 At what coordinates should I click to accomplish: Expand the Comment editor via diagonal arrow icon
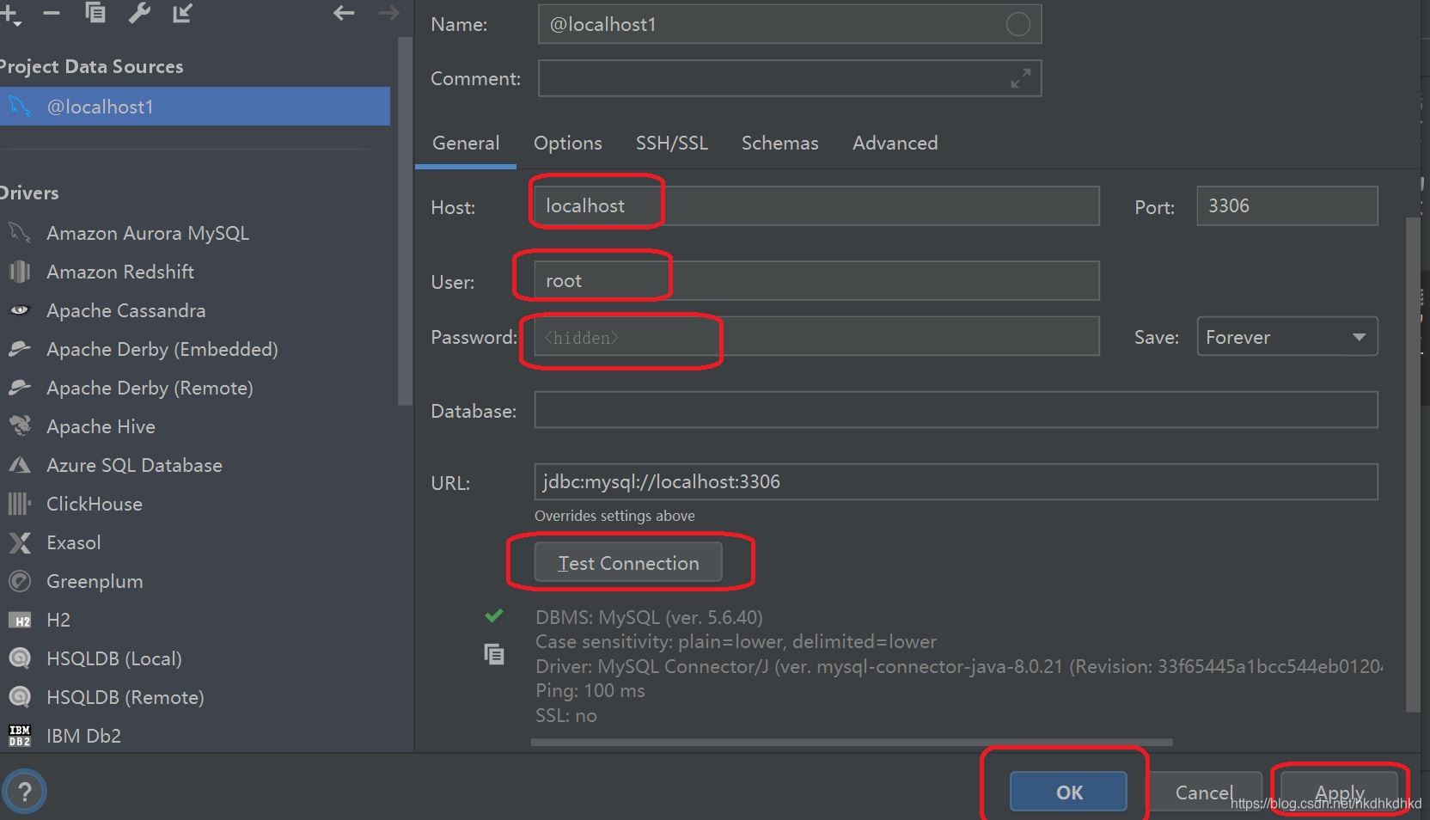1021,77
